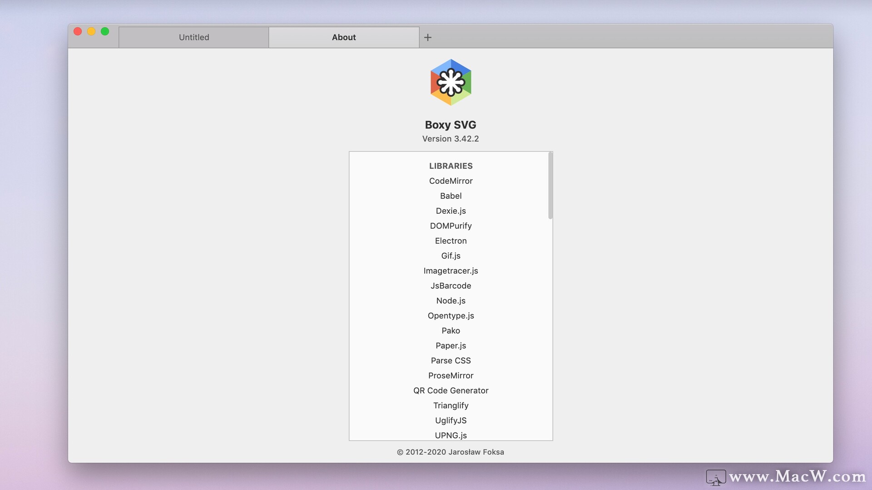Open the CodeMirror library link
Screen dimensions: 872x490
(x=451, y=181)
